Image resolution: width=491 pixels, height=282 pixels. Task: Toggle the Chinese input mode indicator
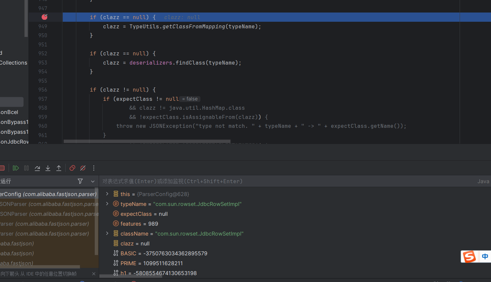coord(485,256)
